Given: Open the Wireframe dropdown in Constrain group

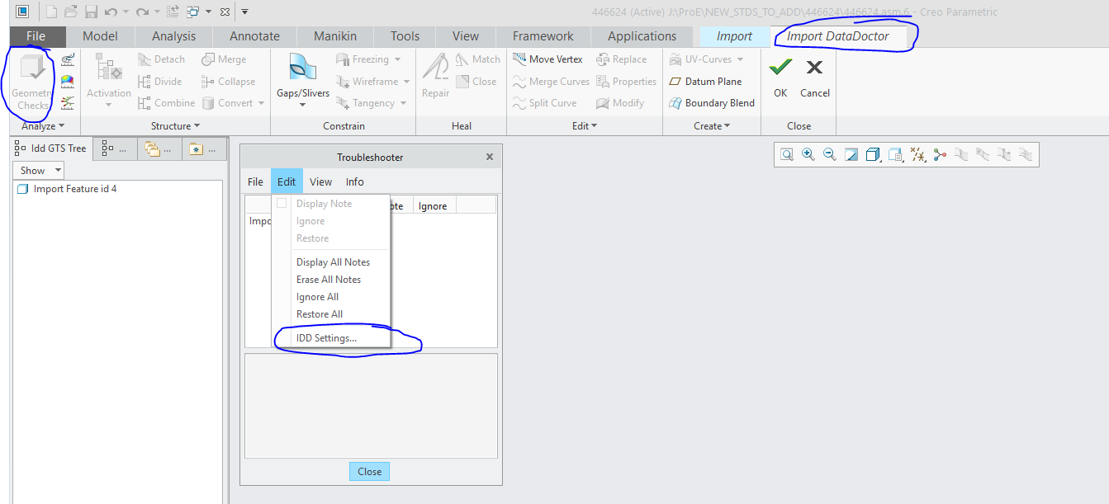Looking at the screenshot, I should click(373, 81).
